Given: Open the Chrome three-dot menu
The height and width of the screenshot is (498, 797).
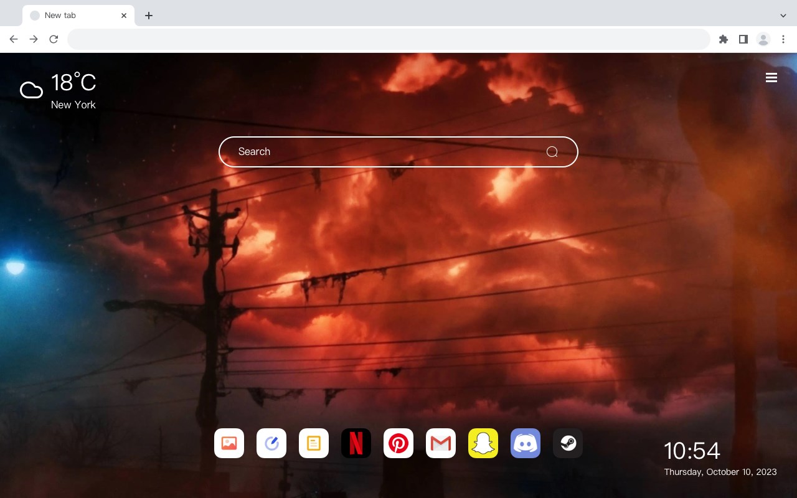Looking at the screenshot, I should 783,39.
